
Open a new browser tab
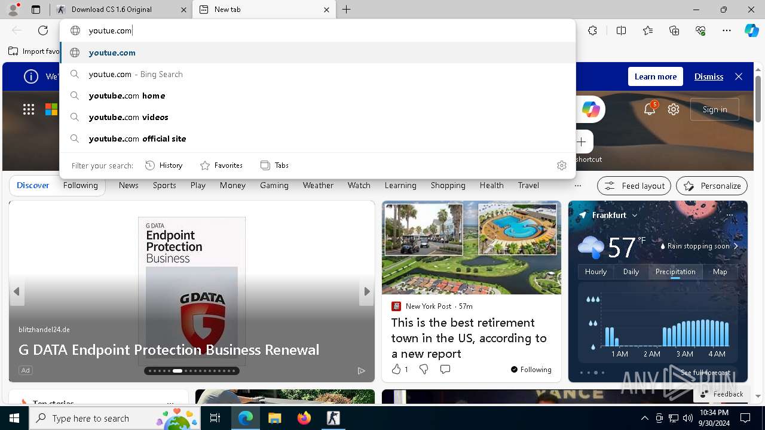[346, 10]
